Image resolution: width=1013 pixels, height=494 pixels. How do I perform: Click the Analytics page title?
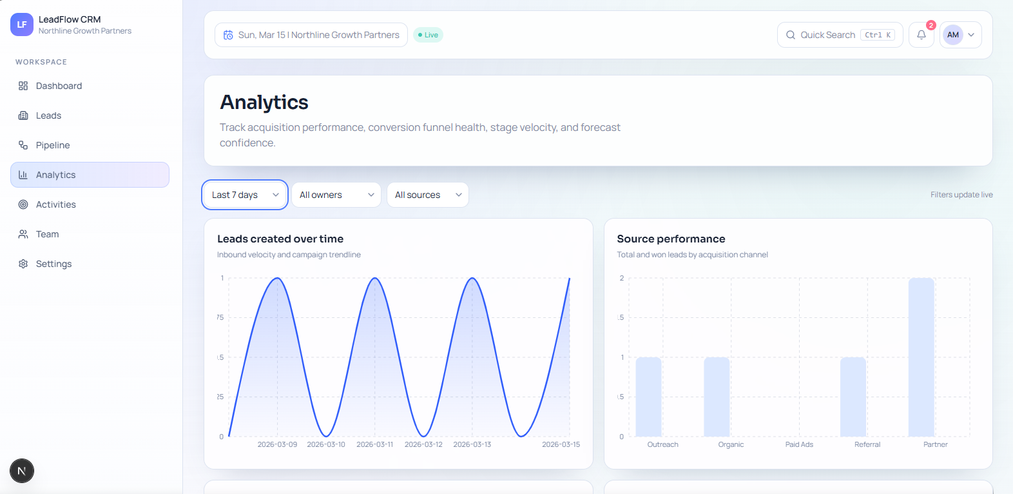pos(264,102)
